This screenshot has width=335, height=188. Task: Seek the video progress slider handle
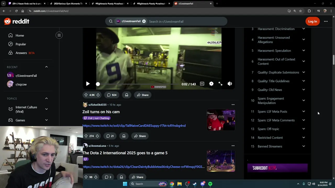click(x=98, y=84)
